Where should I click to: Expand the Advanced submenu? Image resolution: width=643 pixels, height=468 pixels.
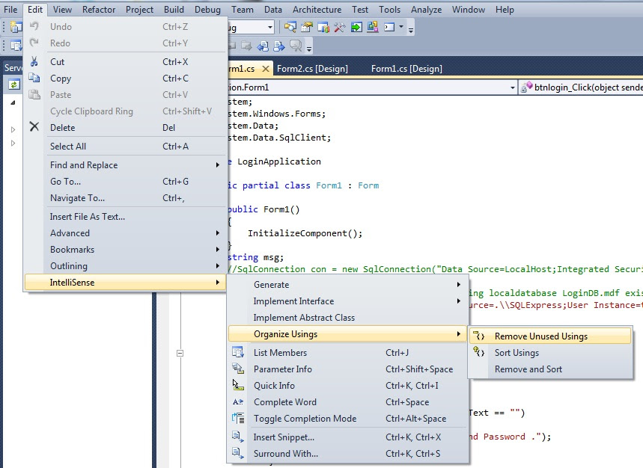tap(217, 233)
